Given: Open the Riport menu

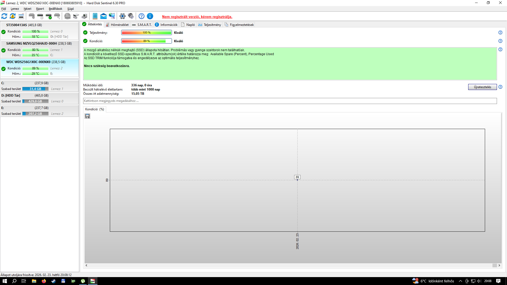Looking at the screenshot, I should tap(40, 9).
